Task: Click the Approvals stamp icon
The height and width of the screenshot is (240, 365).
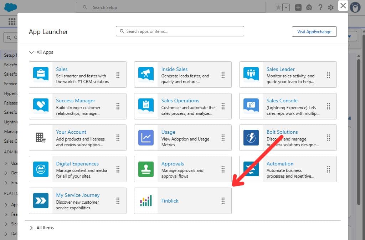Action: click(146, 169)
